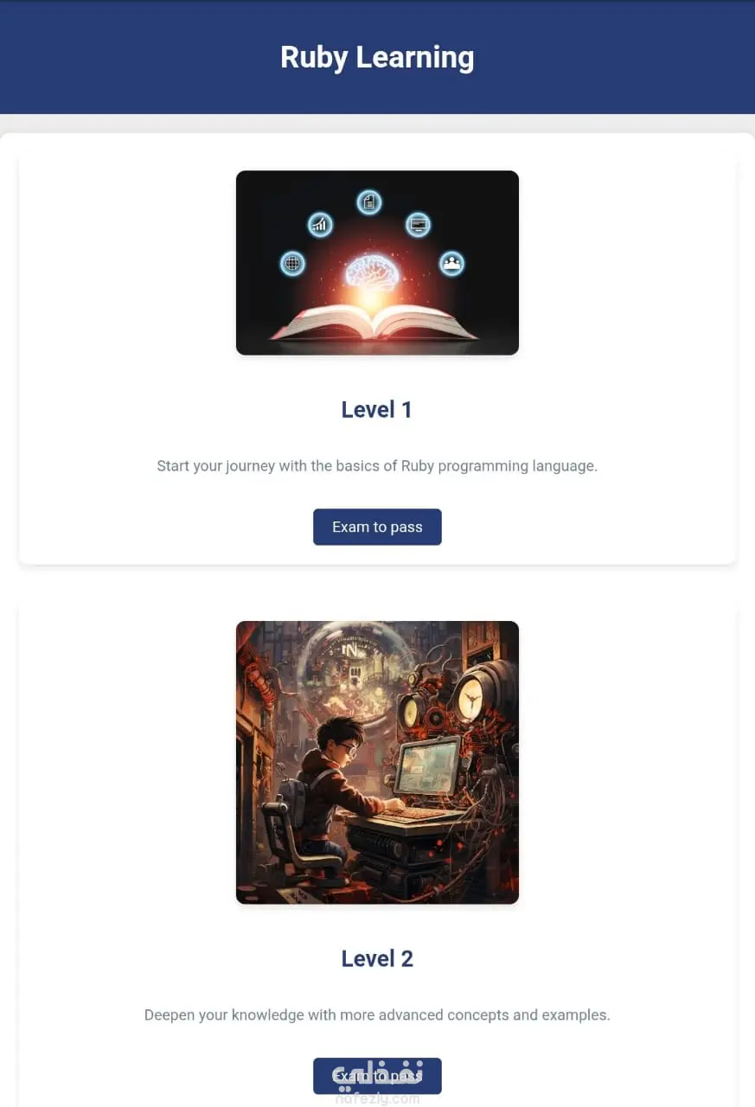Screen dimensions: 755x1107
Task: Click the Level 2 description about advanced concepts
Action: coord(377,1015)
